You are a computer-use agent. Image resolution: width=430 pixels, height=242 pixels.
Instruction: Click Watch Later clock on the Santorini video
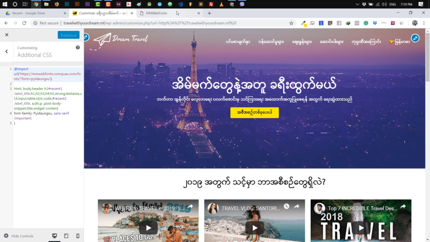[x=286, y=206]
